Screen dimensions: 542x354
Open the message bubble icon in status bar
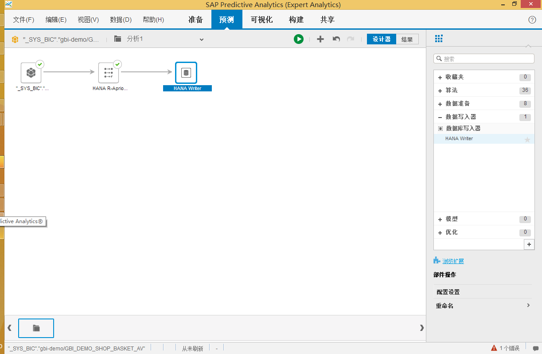[536, 348]
